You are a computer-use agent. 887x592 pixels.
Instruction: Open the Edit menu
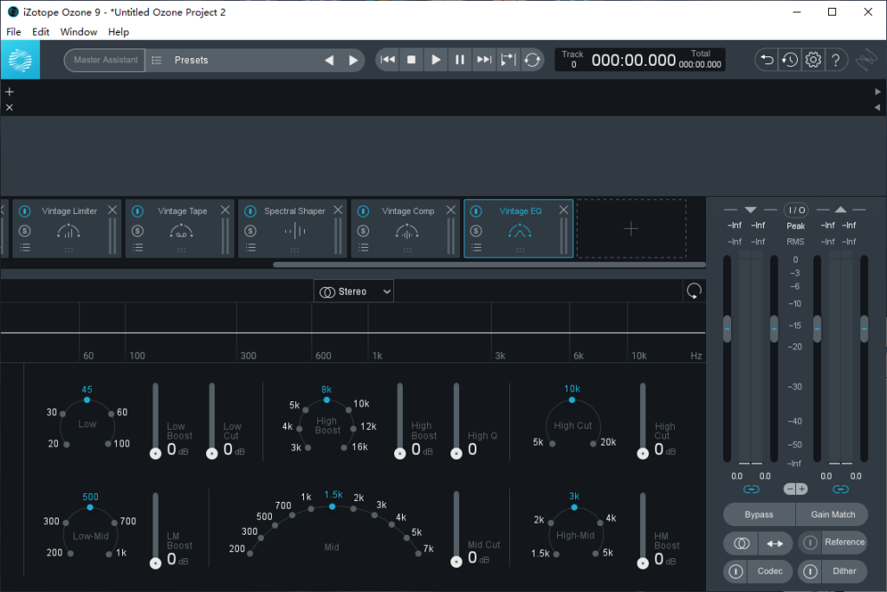click(41, 32)
